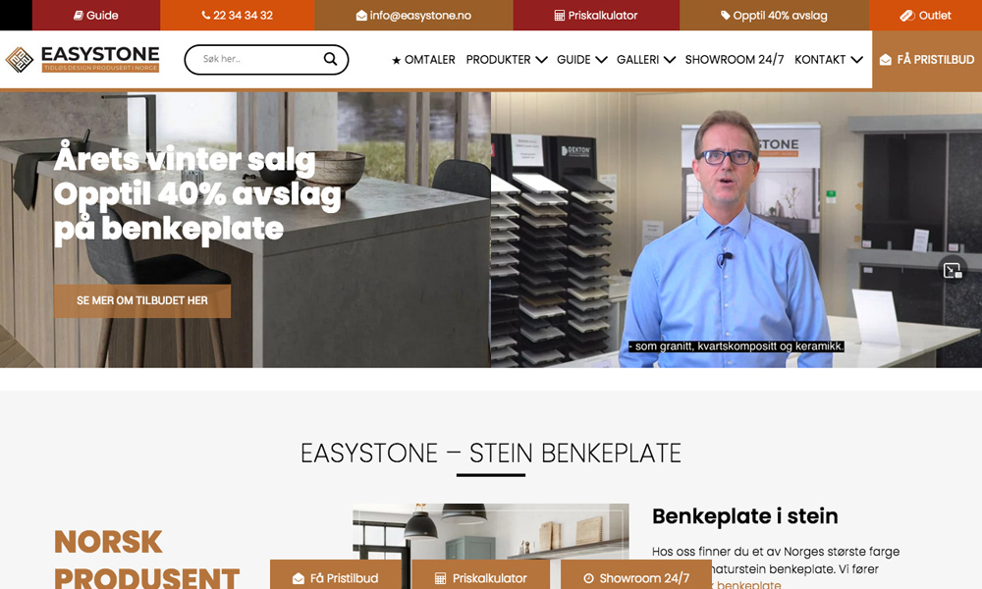Click the Få Pristilbud header button

pos(927,60)
